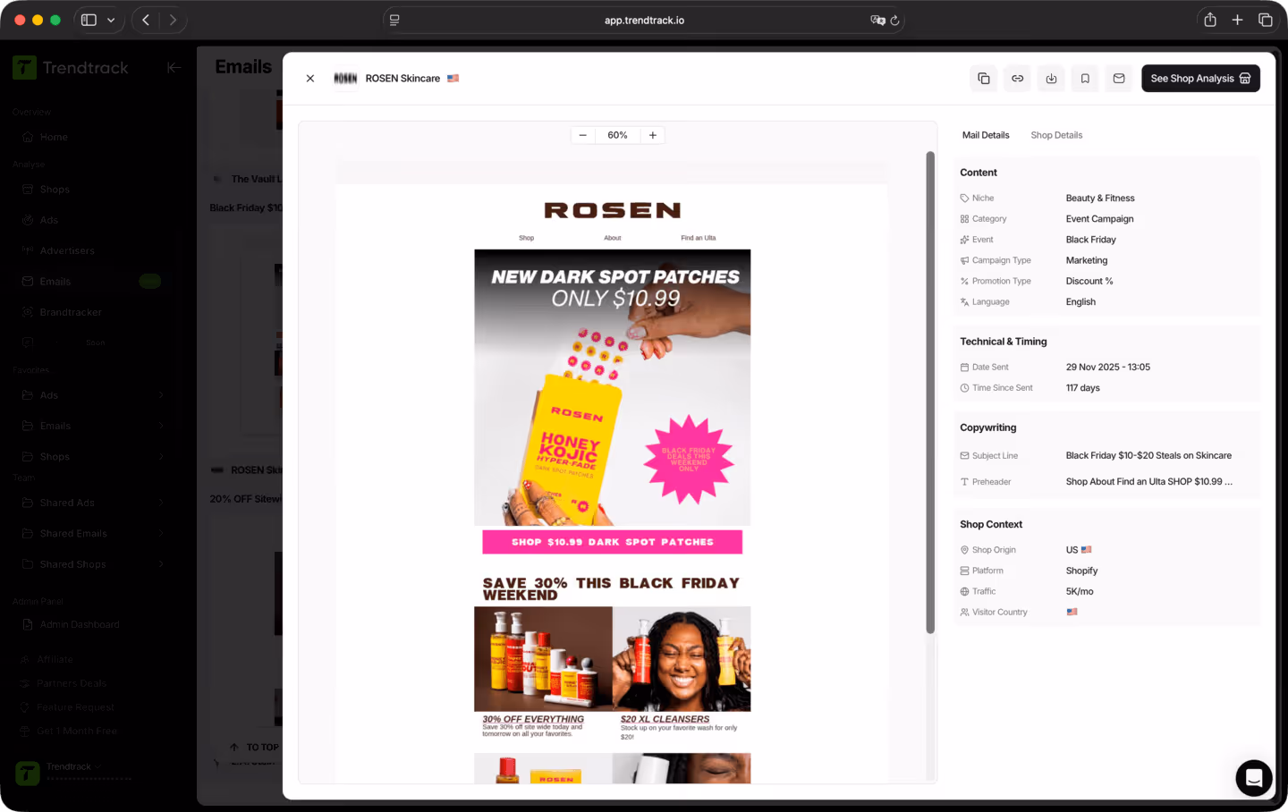Switch to the Shop Details tab
The width and height of the screenshot is (1288, 812).
[1056, 135]
